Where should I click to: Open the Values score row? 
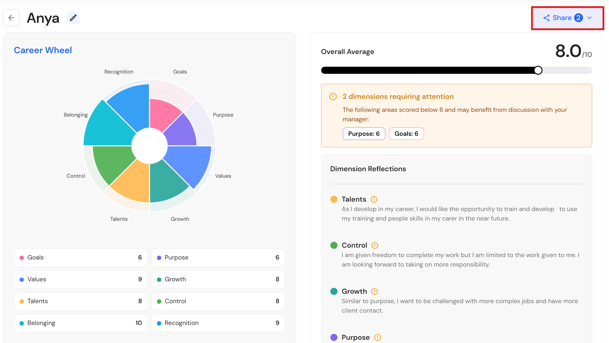click(81, 280)
